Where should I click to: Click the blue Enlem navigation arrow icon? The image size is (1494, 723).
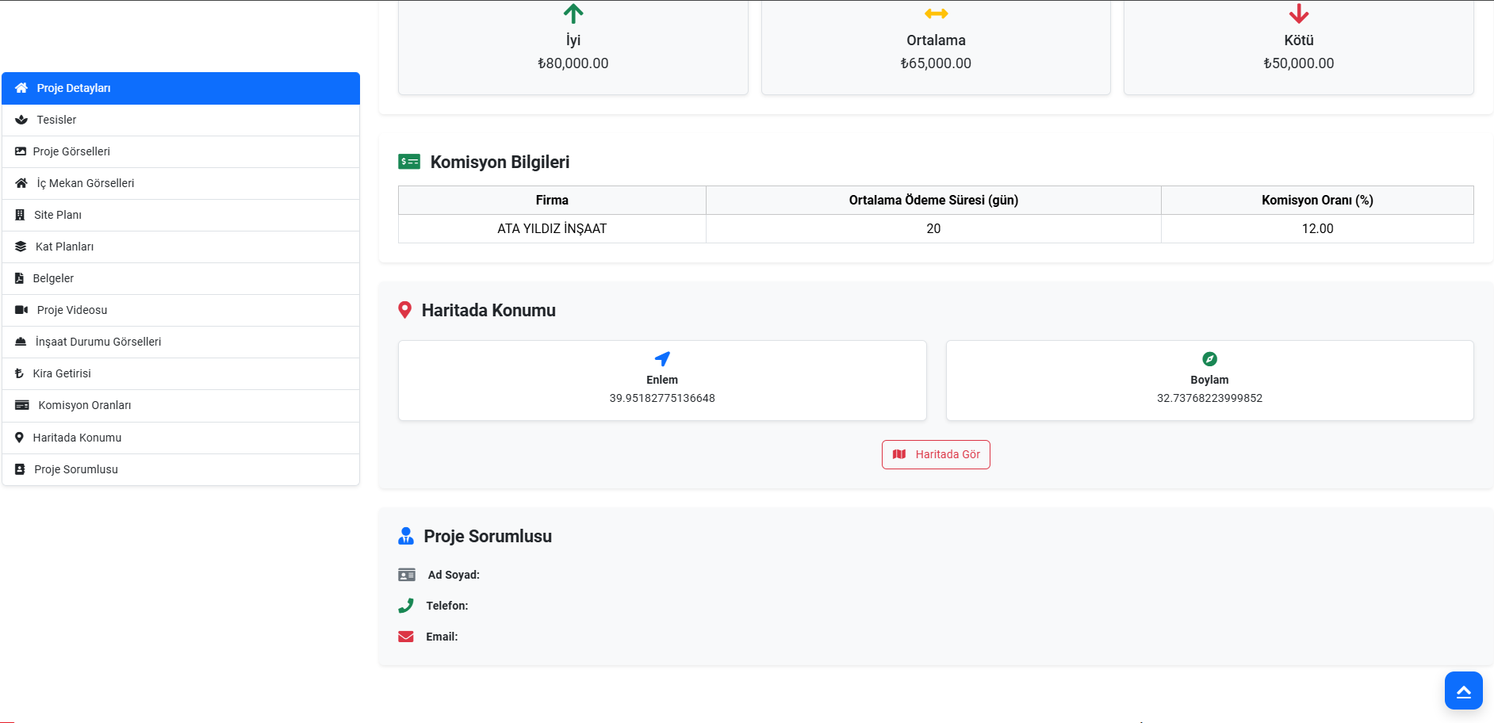[x=662, y=359]
